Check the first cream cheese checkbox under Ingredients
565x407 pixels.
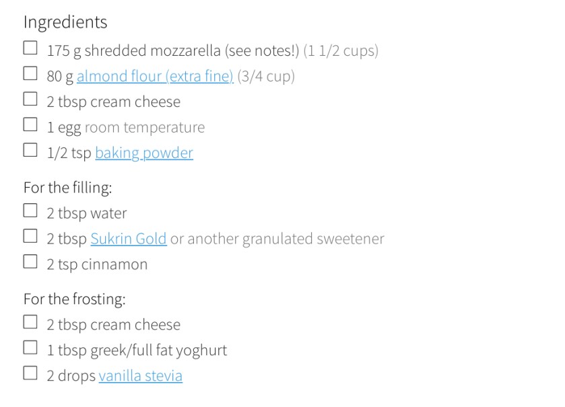click(30, 99)
